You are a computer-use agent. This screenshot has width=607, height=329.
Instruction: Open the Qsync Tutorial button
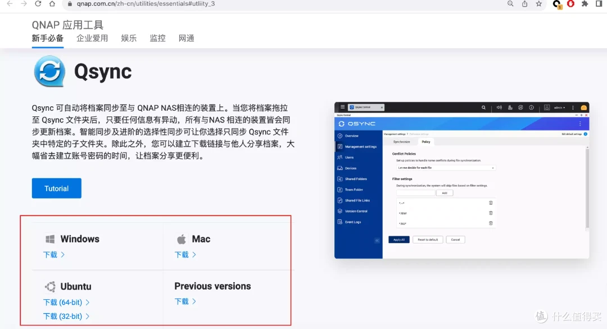[x=57, y=188]
